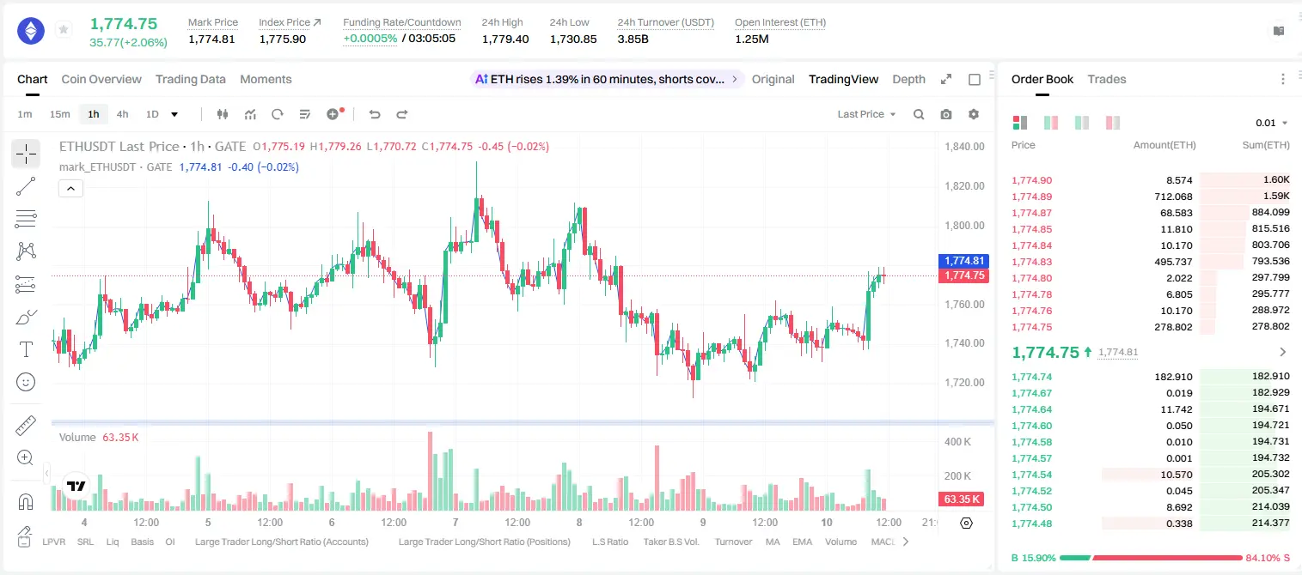1302x575 pixels.
Task: Switch chart view to Depth
Action: (908, 79)
